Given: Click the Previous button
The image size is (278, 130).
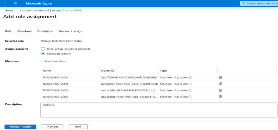Looking at the screenshot, I should [x=52, y=127].
